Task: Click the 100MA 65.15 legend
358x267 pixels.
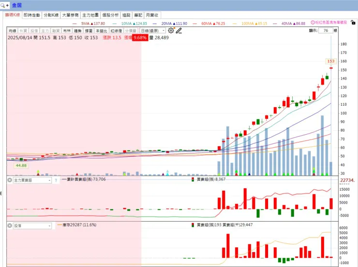Action: coord(250,24)
